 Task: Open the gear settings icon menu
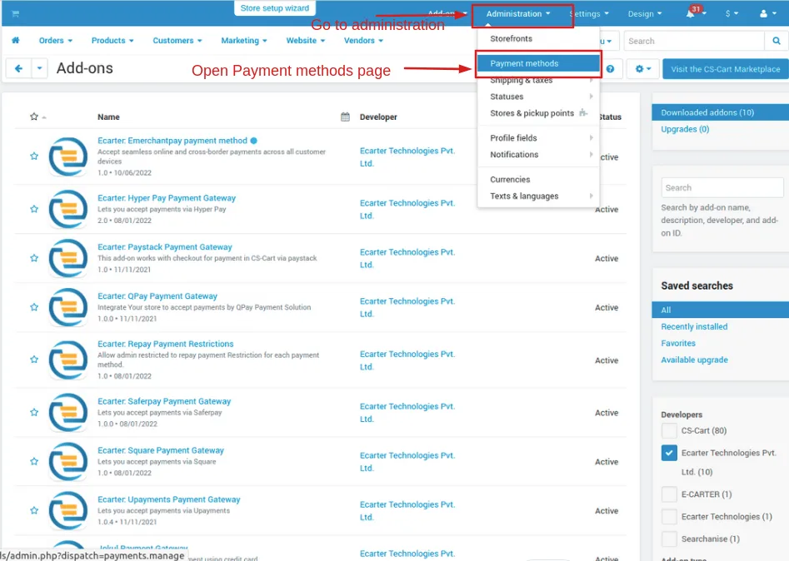coord(643,69)
